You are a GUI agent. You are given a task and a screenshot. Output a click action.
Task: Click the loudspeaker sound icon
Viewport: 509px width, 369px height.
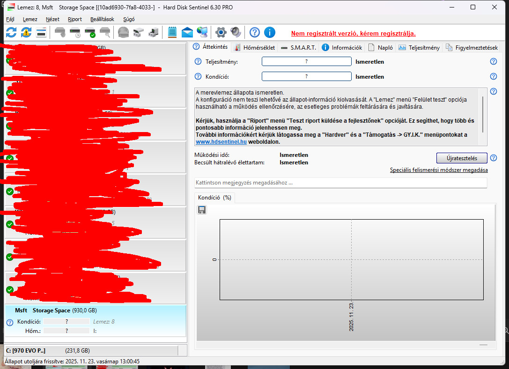(236, 32)
